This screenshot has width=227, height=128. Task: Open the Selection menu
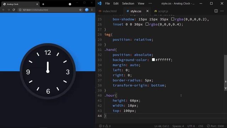[x=128, y=4]
